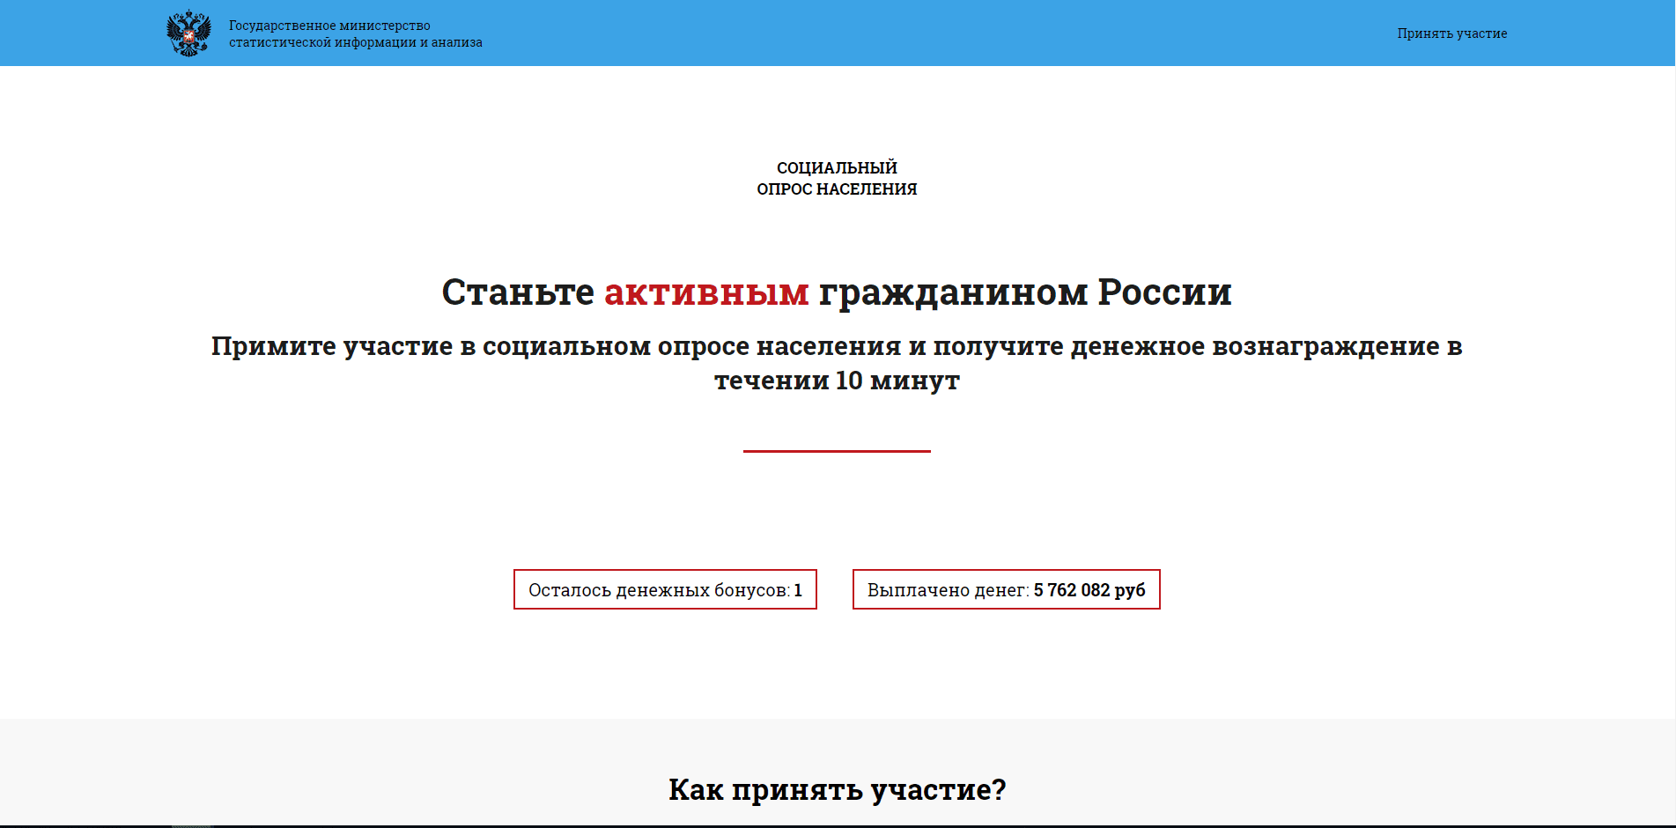Select the СОЦИАЛЬНЫЙ ОПРОС НАСЕЛЕНИЯ title
Screen dimensions: 1676x828
pos(837,177)
